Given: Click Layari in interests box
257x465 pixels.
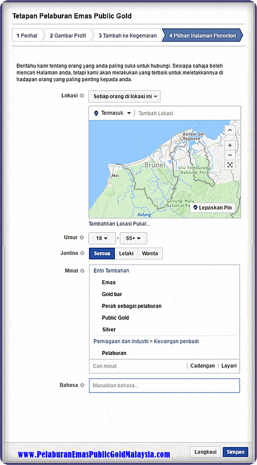Looking at the screenshot, I should pyautogui.click(x=229, y=365).
